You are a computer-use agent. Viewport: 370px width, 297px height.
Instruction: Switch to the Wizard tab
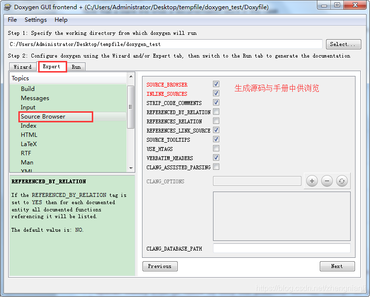[23, 67]
